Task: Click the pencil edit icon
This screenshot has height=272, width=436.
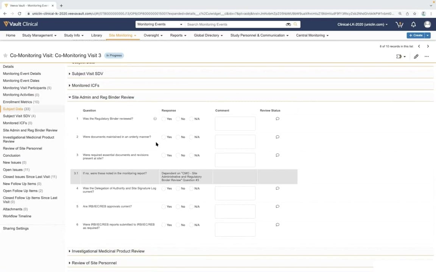Action: coord(416,56)
